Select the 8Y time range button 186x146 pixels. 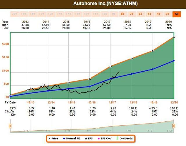coord(123,14)
